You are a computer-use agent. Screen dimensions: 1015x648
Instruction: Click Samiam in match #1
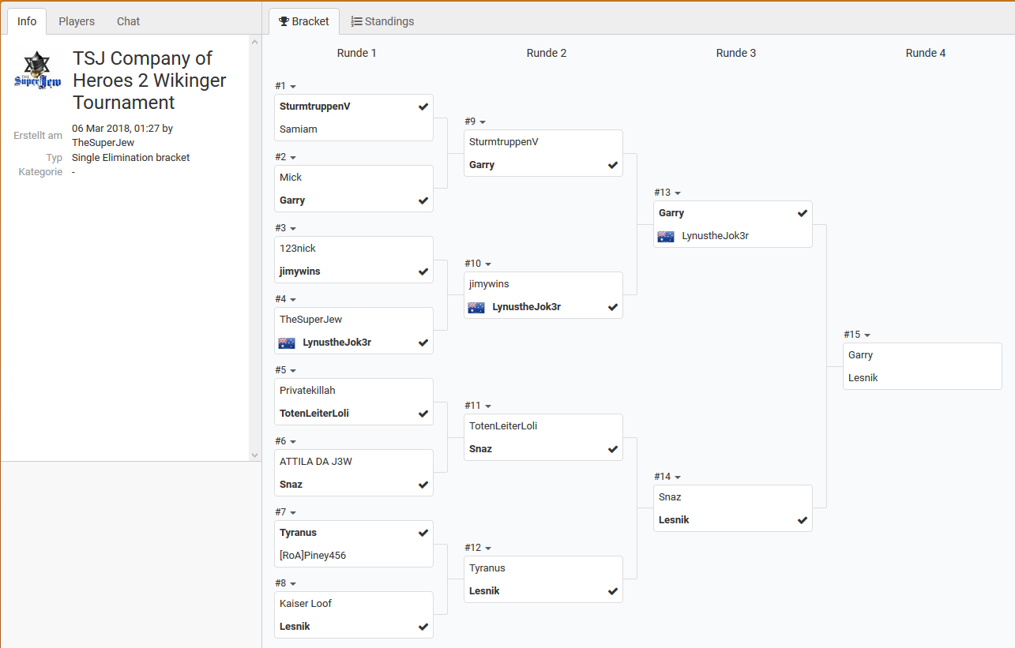299,129
